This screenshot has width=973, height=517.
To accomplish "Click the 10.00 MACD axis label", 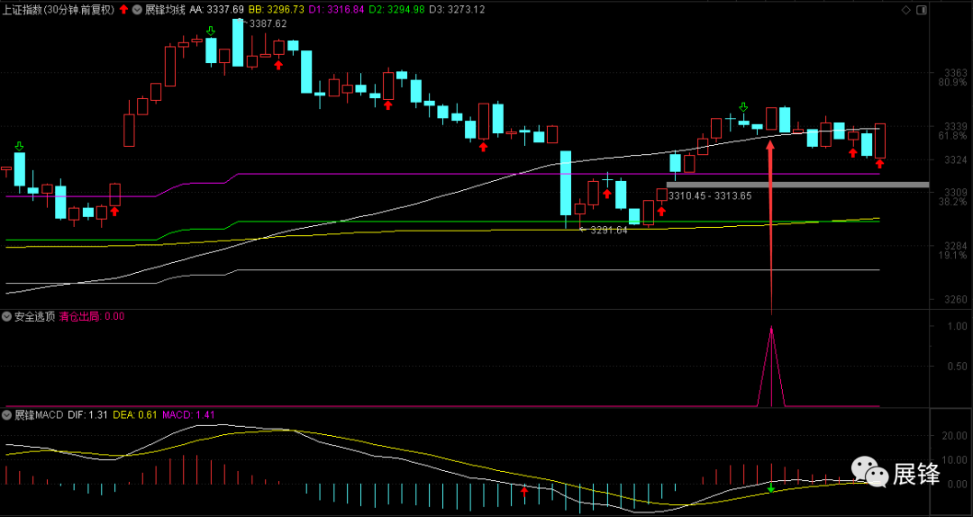I will (954, 460).
